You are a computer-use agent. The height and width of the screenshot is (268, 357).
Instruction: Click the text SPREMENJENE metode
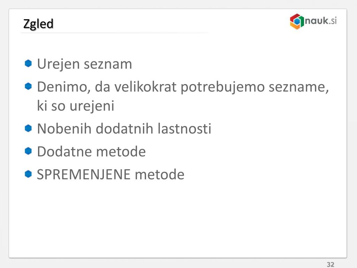111,174
